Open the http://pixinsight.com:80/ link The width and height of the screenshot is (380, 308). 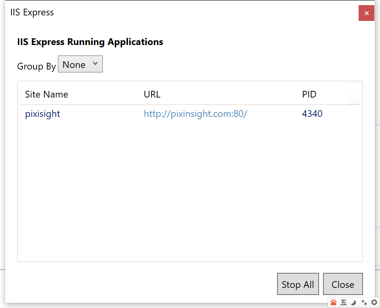[196, 114]
